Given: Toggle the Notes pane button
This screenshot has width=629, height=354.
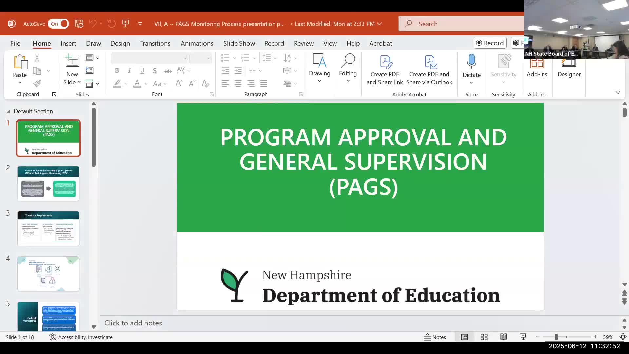Looking at the screenshot, I should pos(435,337).
